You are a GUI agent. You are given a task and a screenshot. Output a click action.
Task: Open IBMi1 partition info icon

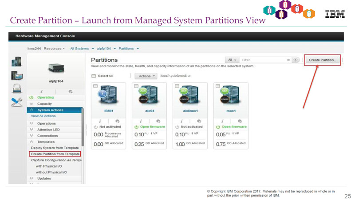(x=100, y=121)
